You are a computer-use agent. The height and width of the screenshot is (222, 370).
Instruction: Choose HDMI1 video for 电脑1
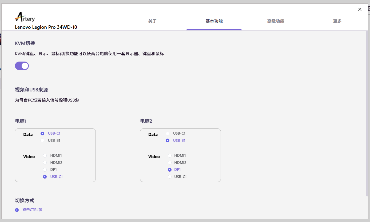pos(45,155)
